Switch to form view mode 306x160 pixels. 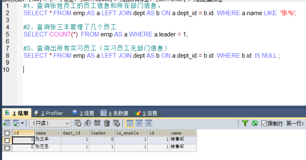coord(139,123)
